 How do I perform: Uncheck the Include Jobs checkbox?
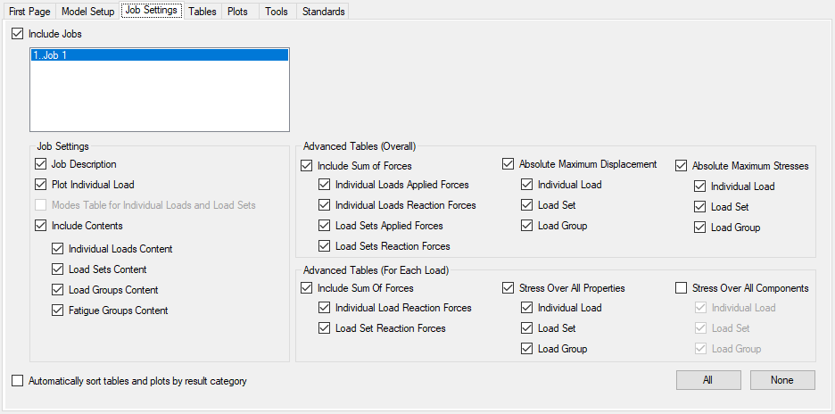point(19,34)
